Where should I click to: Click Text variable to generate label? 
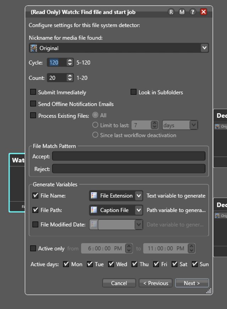pyautogui.click(x=176, y=196)
